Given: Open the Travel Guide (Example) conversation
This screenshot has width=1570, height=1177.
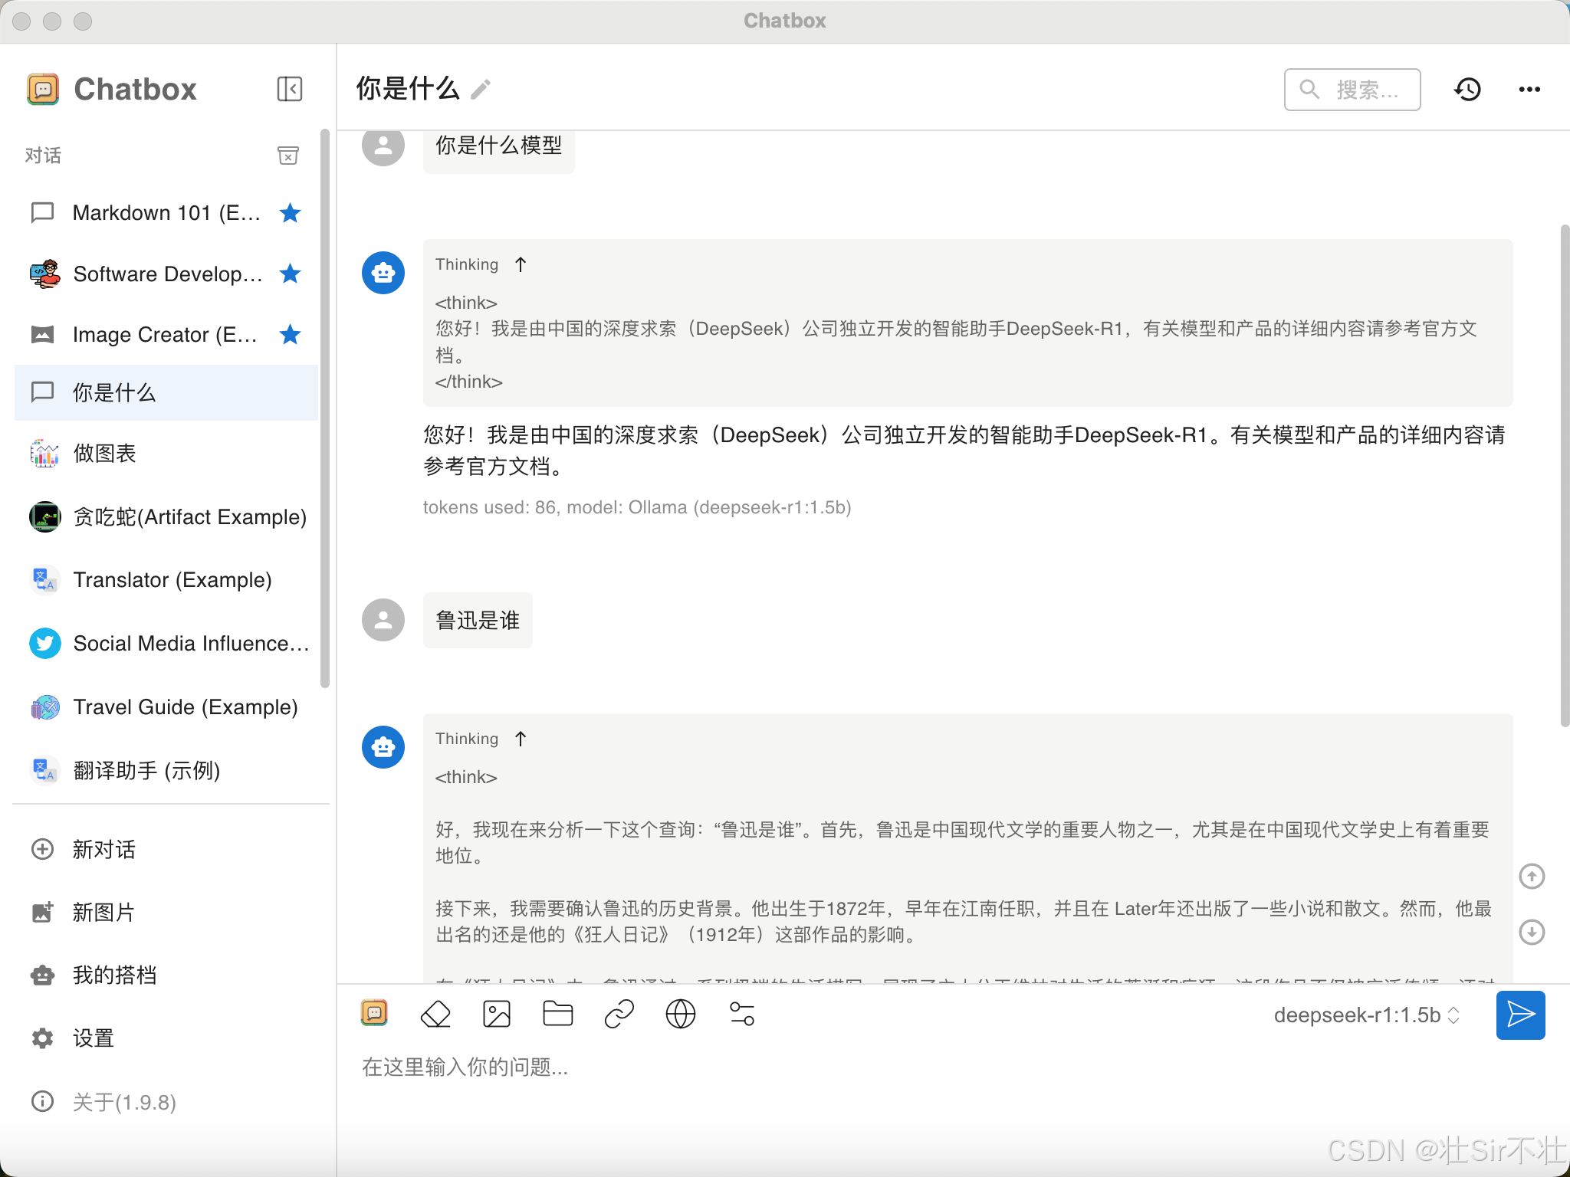Looking at the screenshot, I should 166,707.
